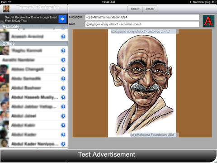This screenshot has height=163, width=217.
Task: Tap disclosure arrow beside Abdul Kader
Action: pyautogui.click(x=63, y=134)
